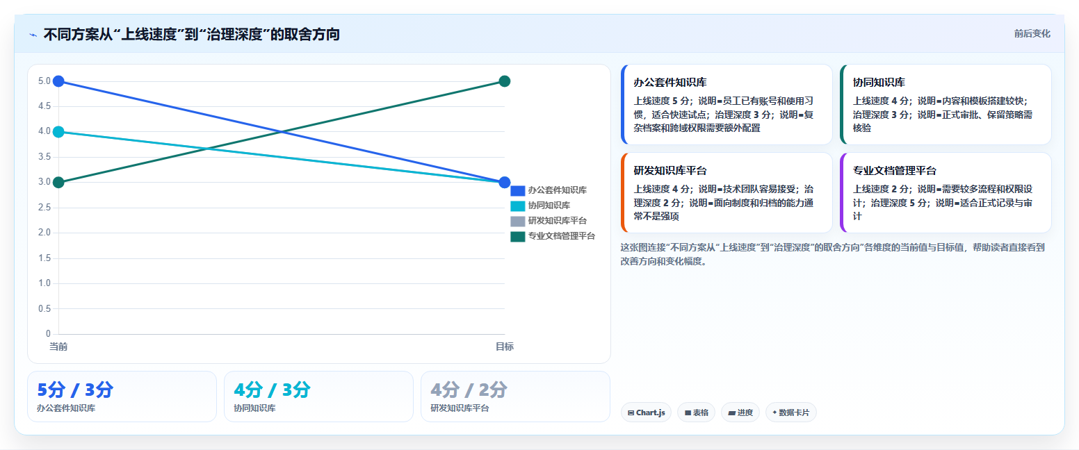This screenshot has width=1079, height=450.
Task: Toggle 协同知识库 legend color box
Action: [517, 206]
